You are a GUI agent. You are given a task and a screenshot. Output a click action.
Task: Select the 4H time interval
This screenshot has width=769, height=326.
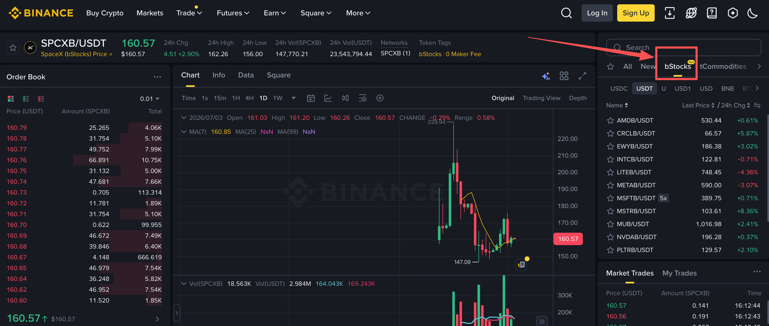point(249,98)
